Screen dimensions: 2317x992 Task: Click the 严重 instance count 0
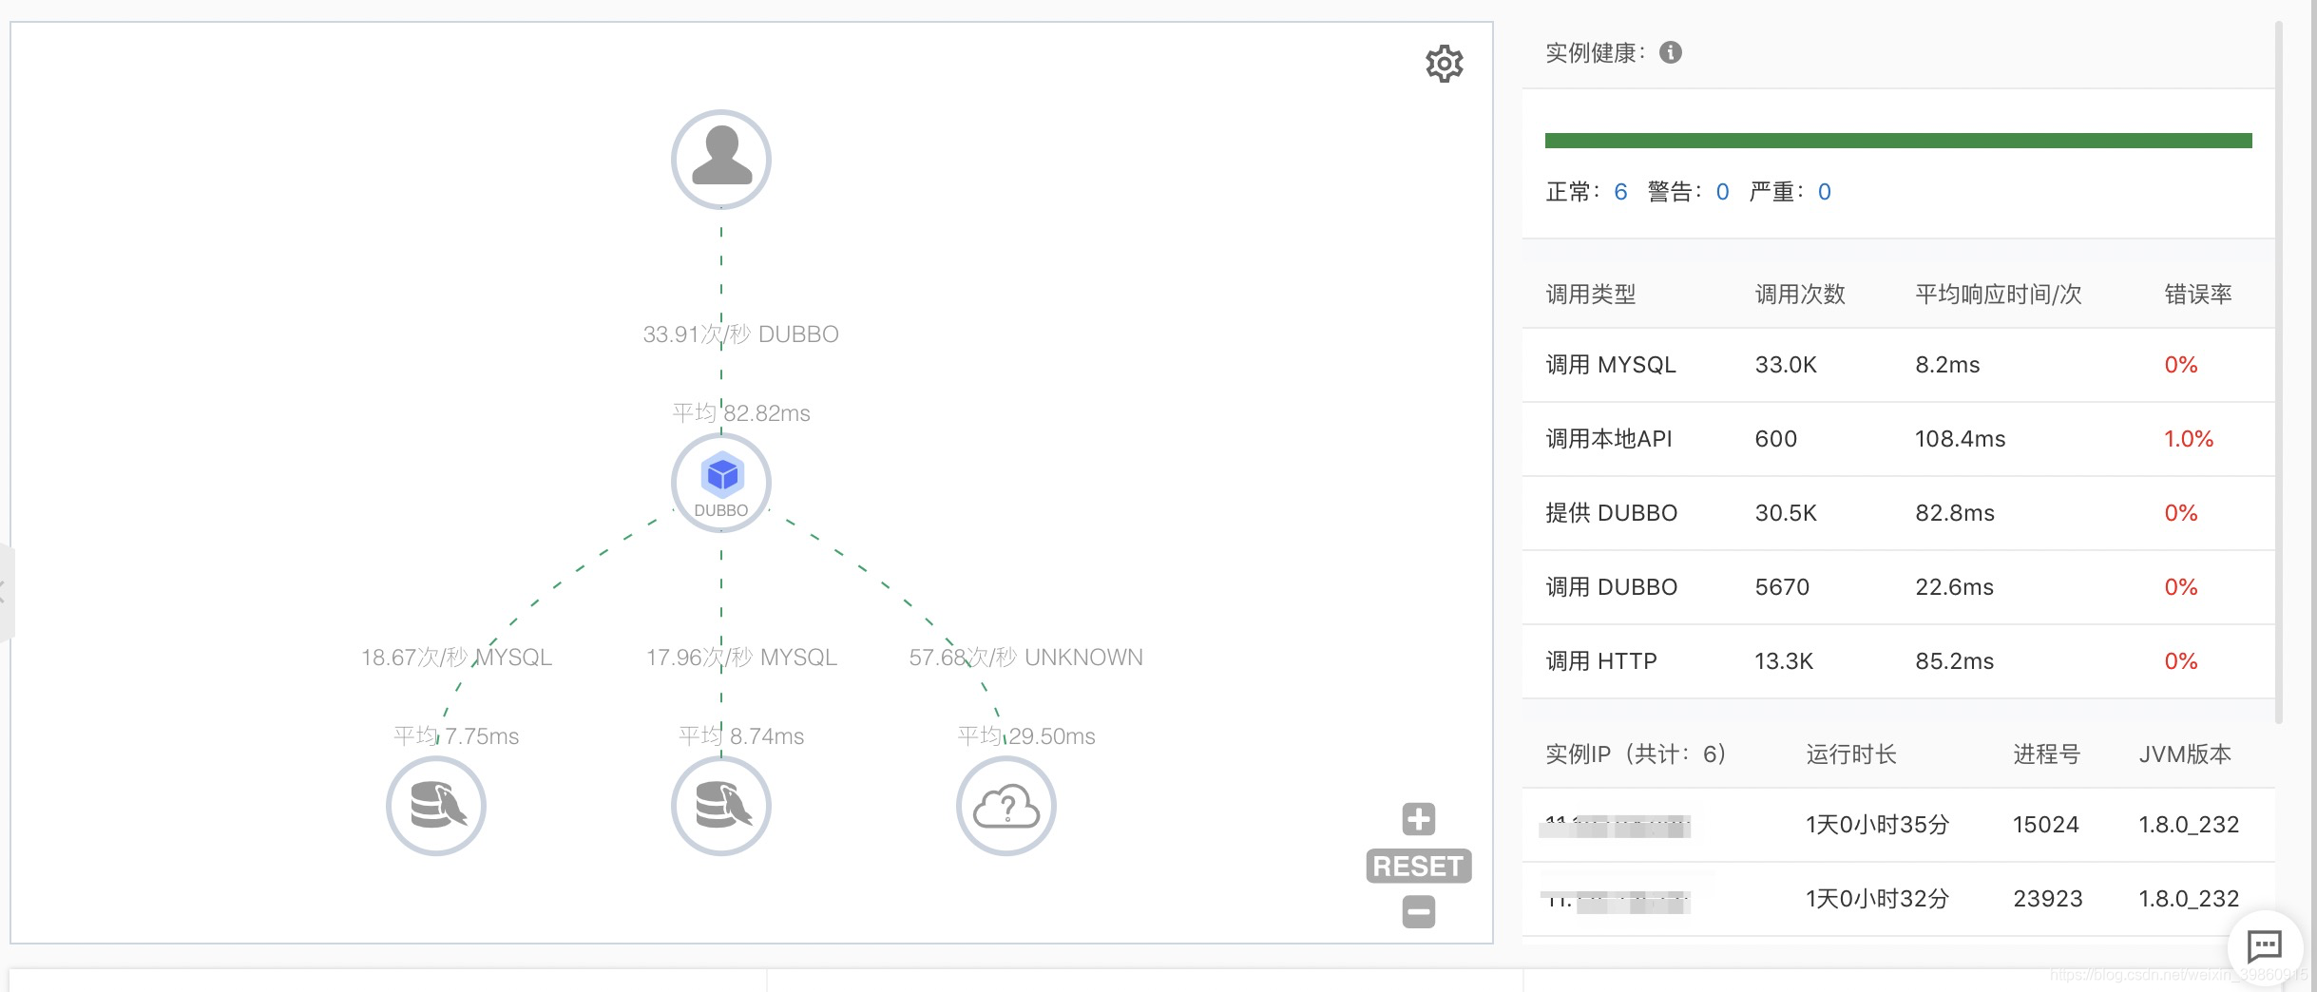(1824, 192)
